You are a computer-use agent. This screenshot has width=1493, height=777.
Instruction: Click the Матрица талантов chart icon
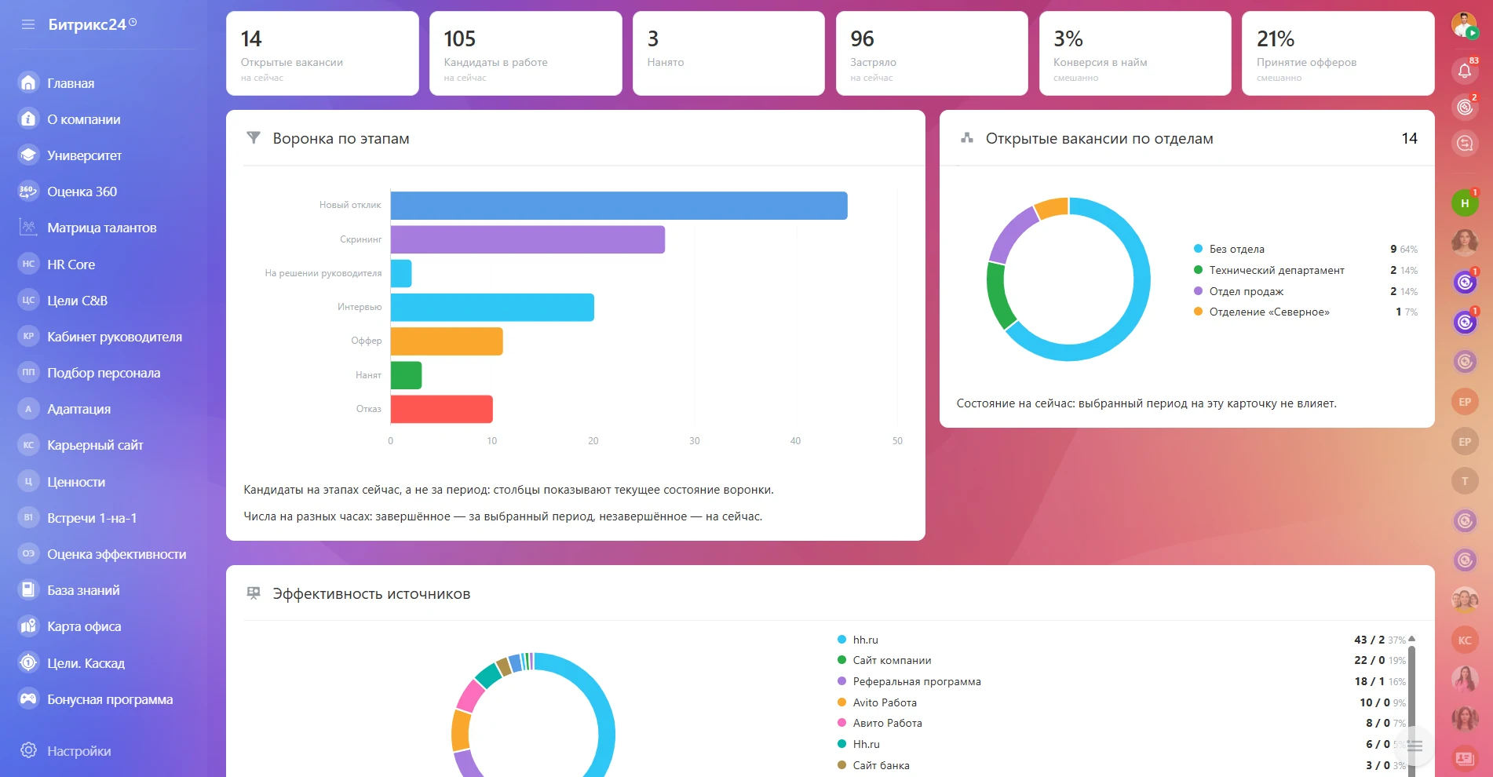(x=28, y=228)
